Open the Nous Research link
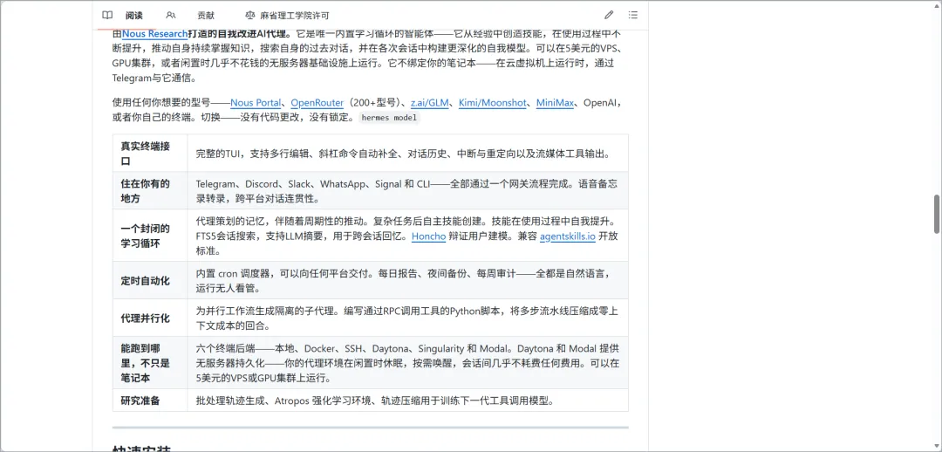The width and height of the screenshot is (942, 452). pyautogui.click(x=154, y=34)
